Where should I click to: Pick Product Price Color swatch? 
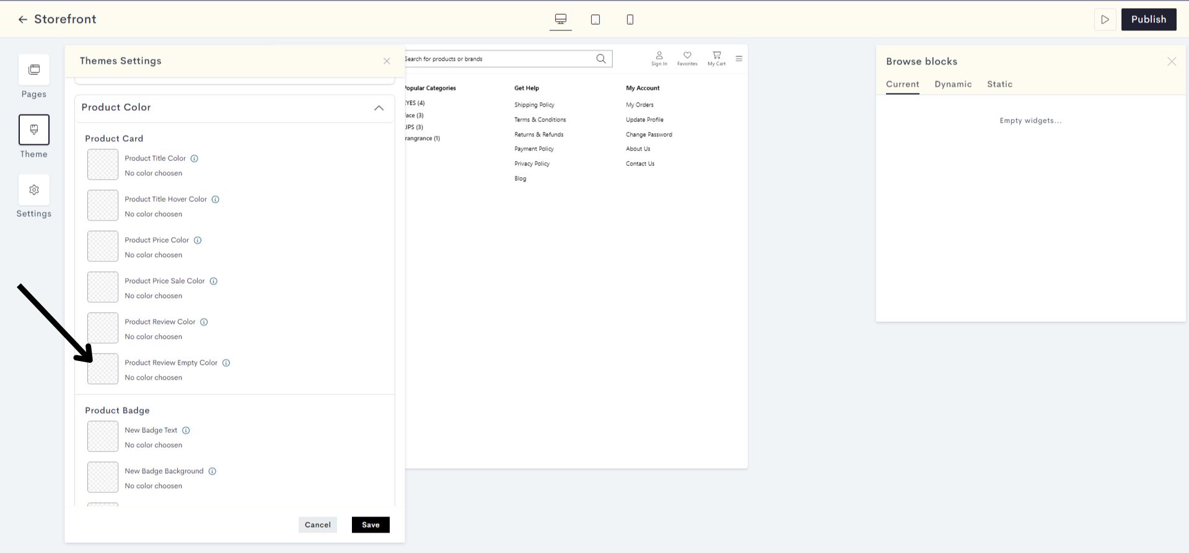[x=103, y=246]
